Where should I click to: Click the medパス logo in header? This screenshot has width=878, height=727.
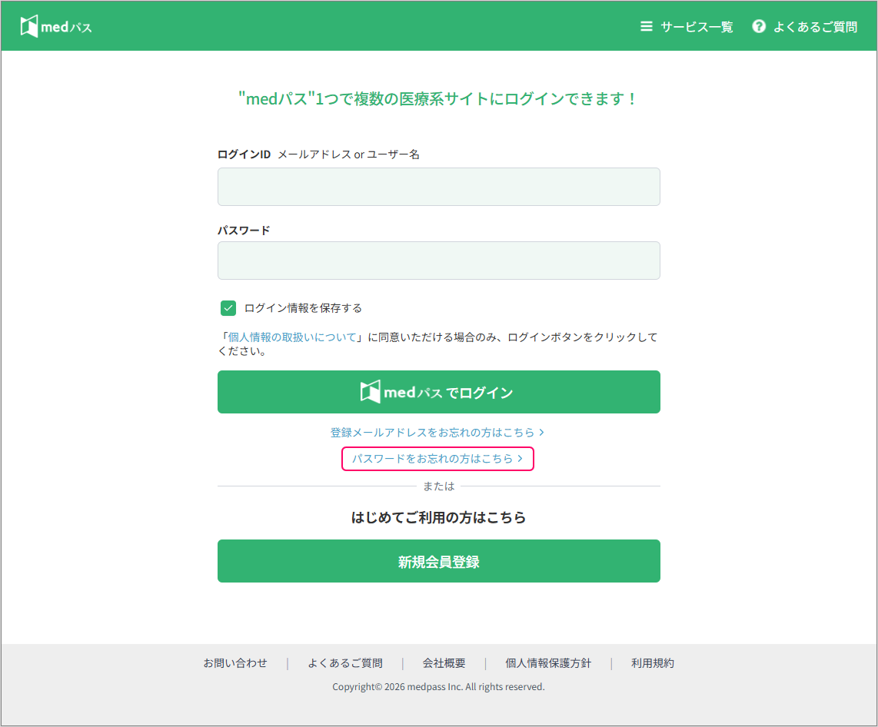(x=56, y=26)
